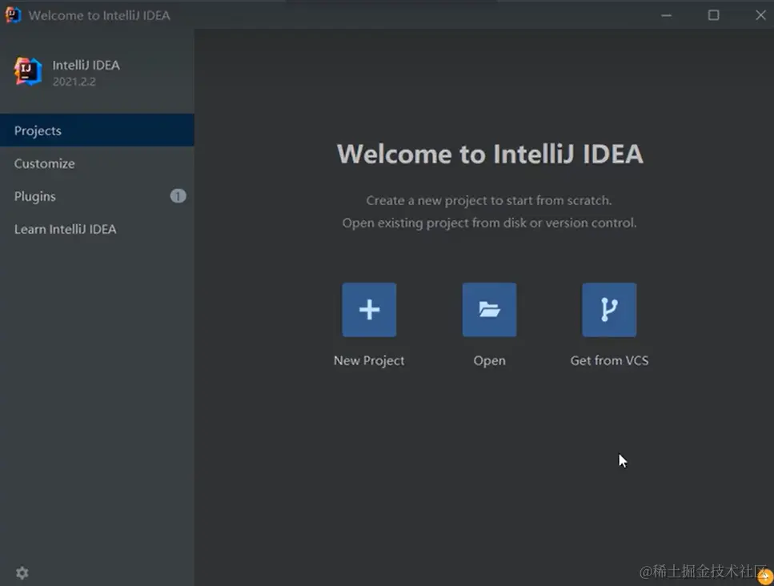Click the Get from VCS branch icon

(609, 310)
